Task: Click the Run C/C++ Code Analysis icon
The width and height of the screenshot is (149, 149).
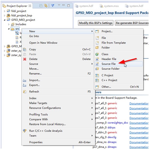Action: tap(25, 131)
